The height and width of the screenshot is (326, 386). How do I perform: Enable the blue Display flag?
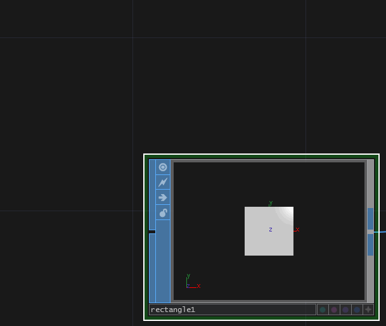(x=357, y=310)
